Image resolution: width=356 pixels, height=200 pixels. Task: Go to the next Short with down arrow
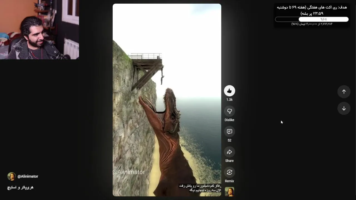tap(344, 108)
